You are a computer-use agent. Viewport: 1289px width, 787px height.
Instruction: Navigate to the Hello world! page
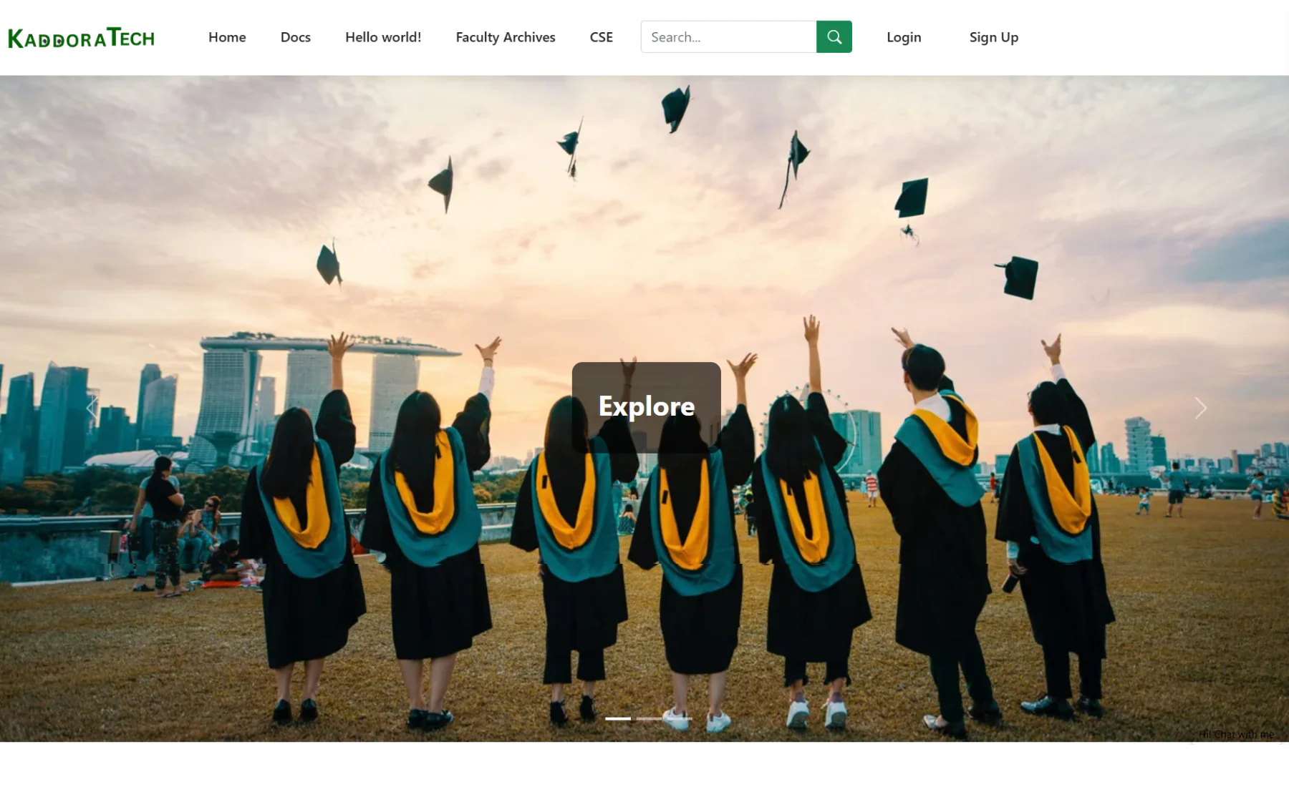click(x=383, y=37)
